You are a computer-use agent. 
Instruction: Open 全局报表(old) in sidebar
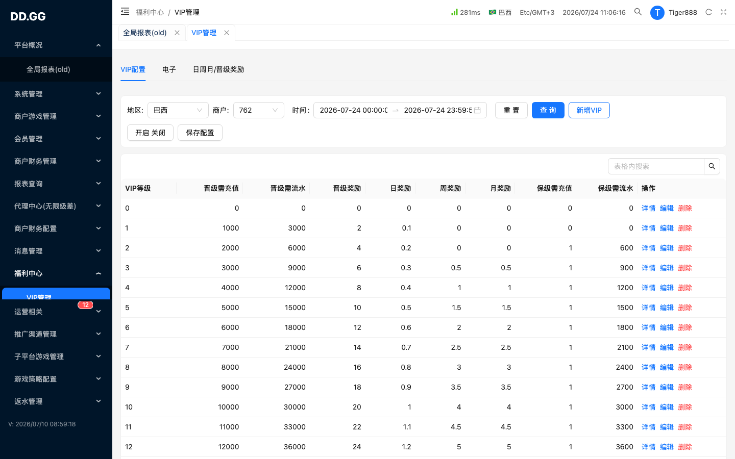[x=56, y=69]
